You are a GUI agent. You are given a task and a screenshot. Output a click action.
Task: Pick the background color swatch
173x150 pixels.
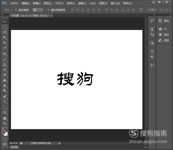click(x=6, y=134)
